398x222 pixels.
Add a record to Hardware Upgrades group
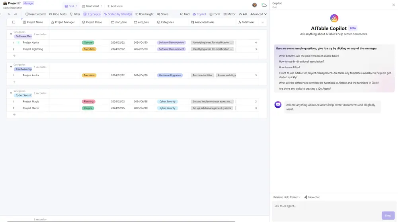(14, 82)
